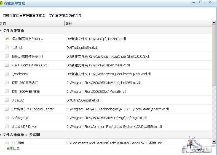
Task: Select the Ulead UDF Driver label
Action: [24, 127]
